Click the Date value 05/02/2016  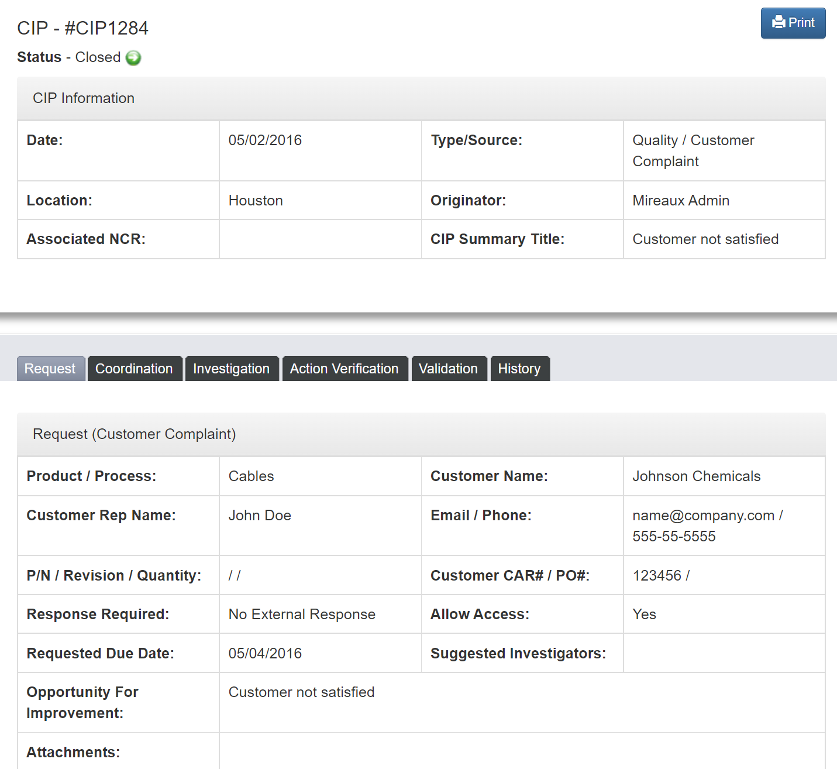click(x=265, y=140)
